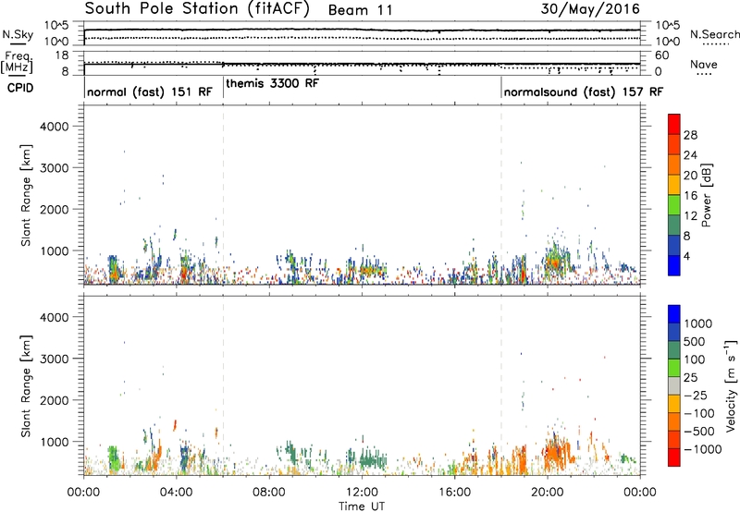Click the "4000" tick of power panel
This screenshot has width=740, height=512.
point(54,127)
